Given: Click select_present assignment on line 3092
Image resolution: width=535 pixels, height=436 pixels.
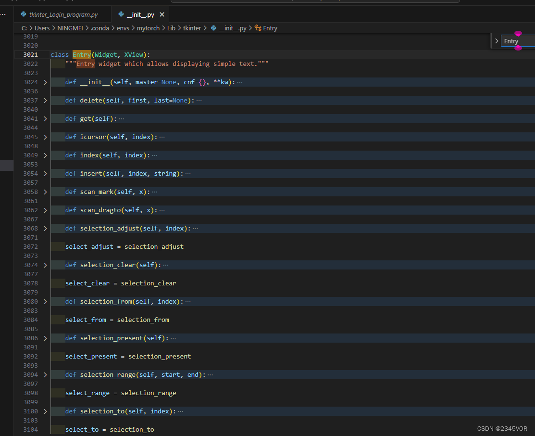Looking at the screenshot, I should tap(128, 357).
